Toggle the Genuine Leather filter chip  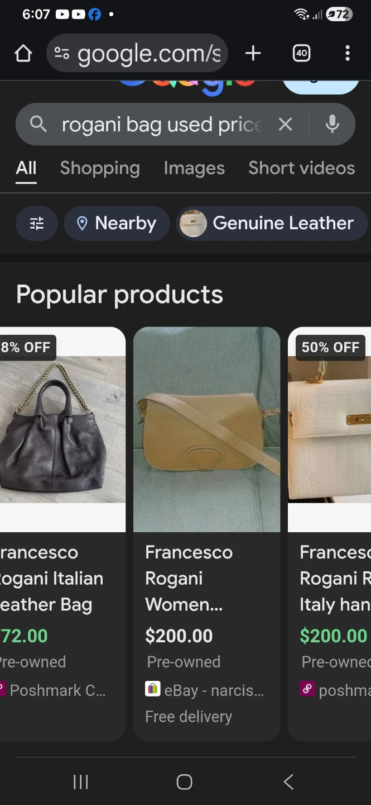272,224
